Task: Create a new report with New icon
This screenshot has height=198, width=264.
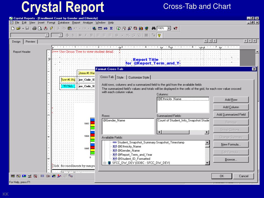Action: coord(13,28)
